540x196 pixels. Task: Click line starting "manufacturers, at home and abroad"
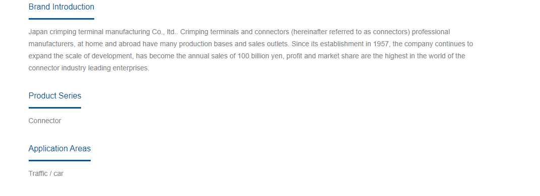coord(251,44)
